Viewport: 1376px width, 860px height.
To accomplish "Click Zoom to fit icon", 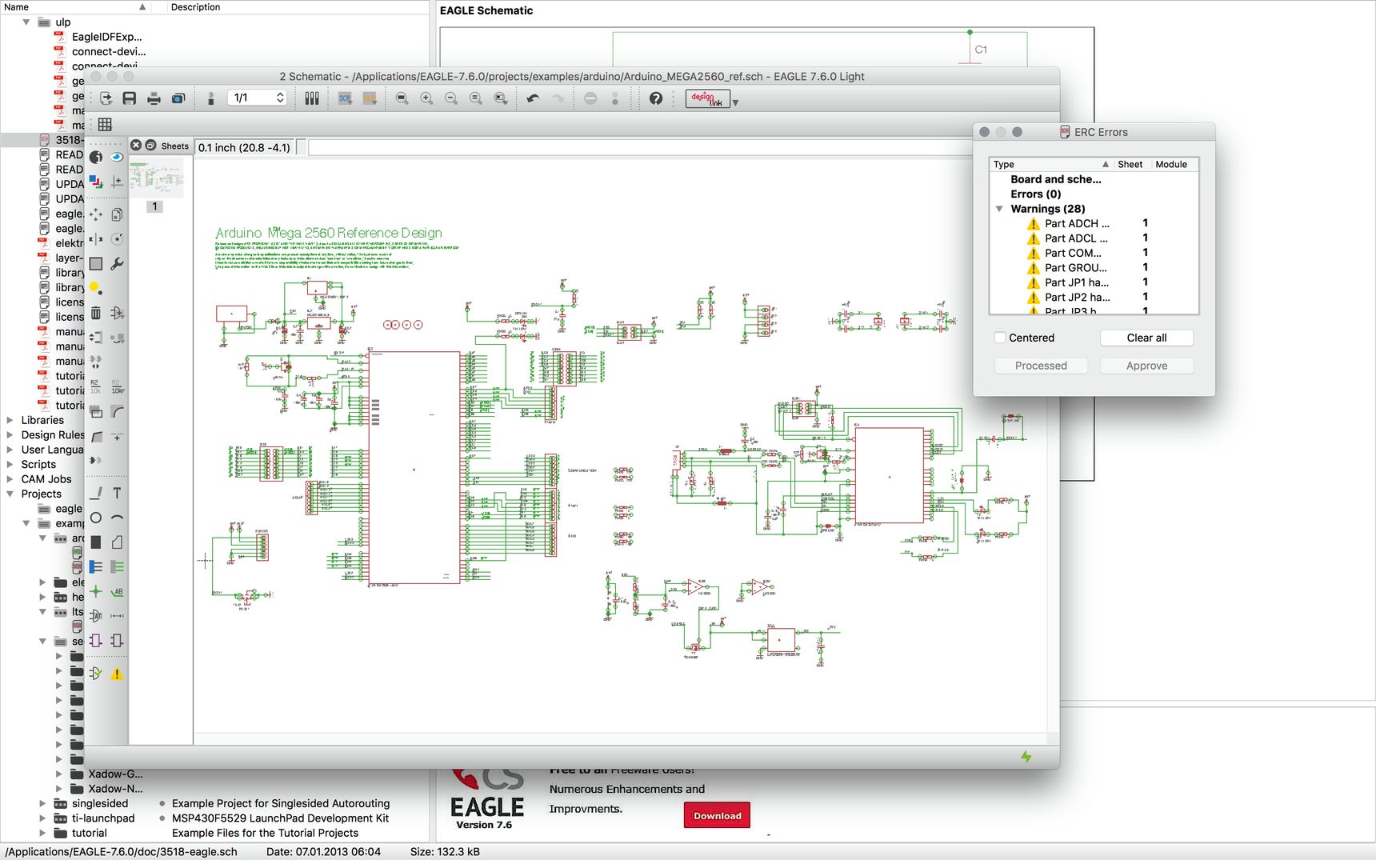I will click(402, 98).
